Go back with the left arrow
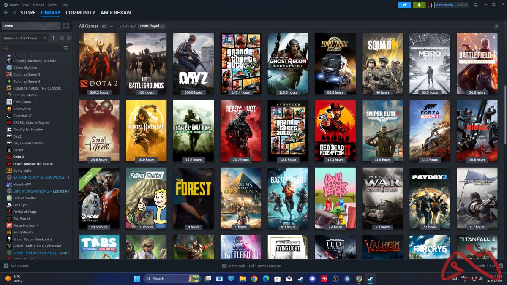 click(6, 13)
